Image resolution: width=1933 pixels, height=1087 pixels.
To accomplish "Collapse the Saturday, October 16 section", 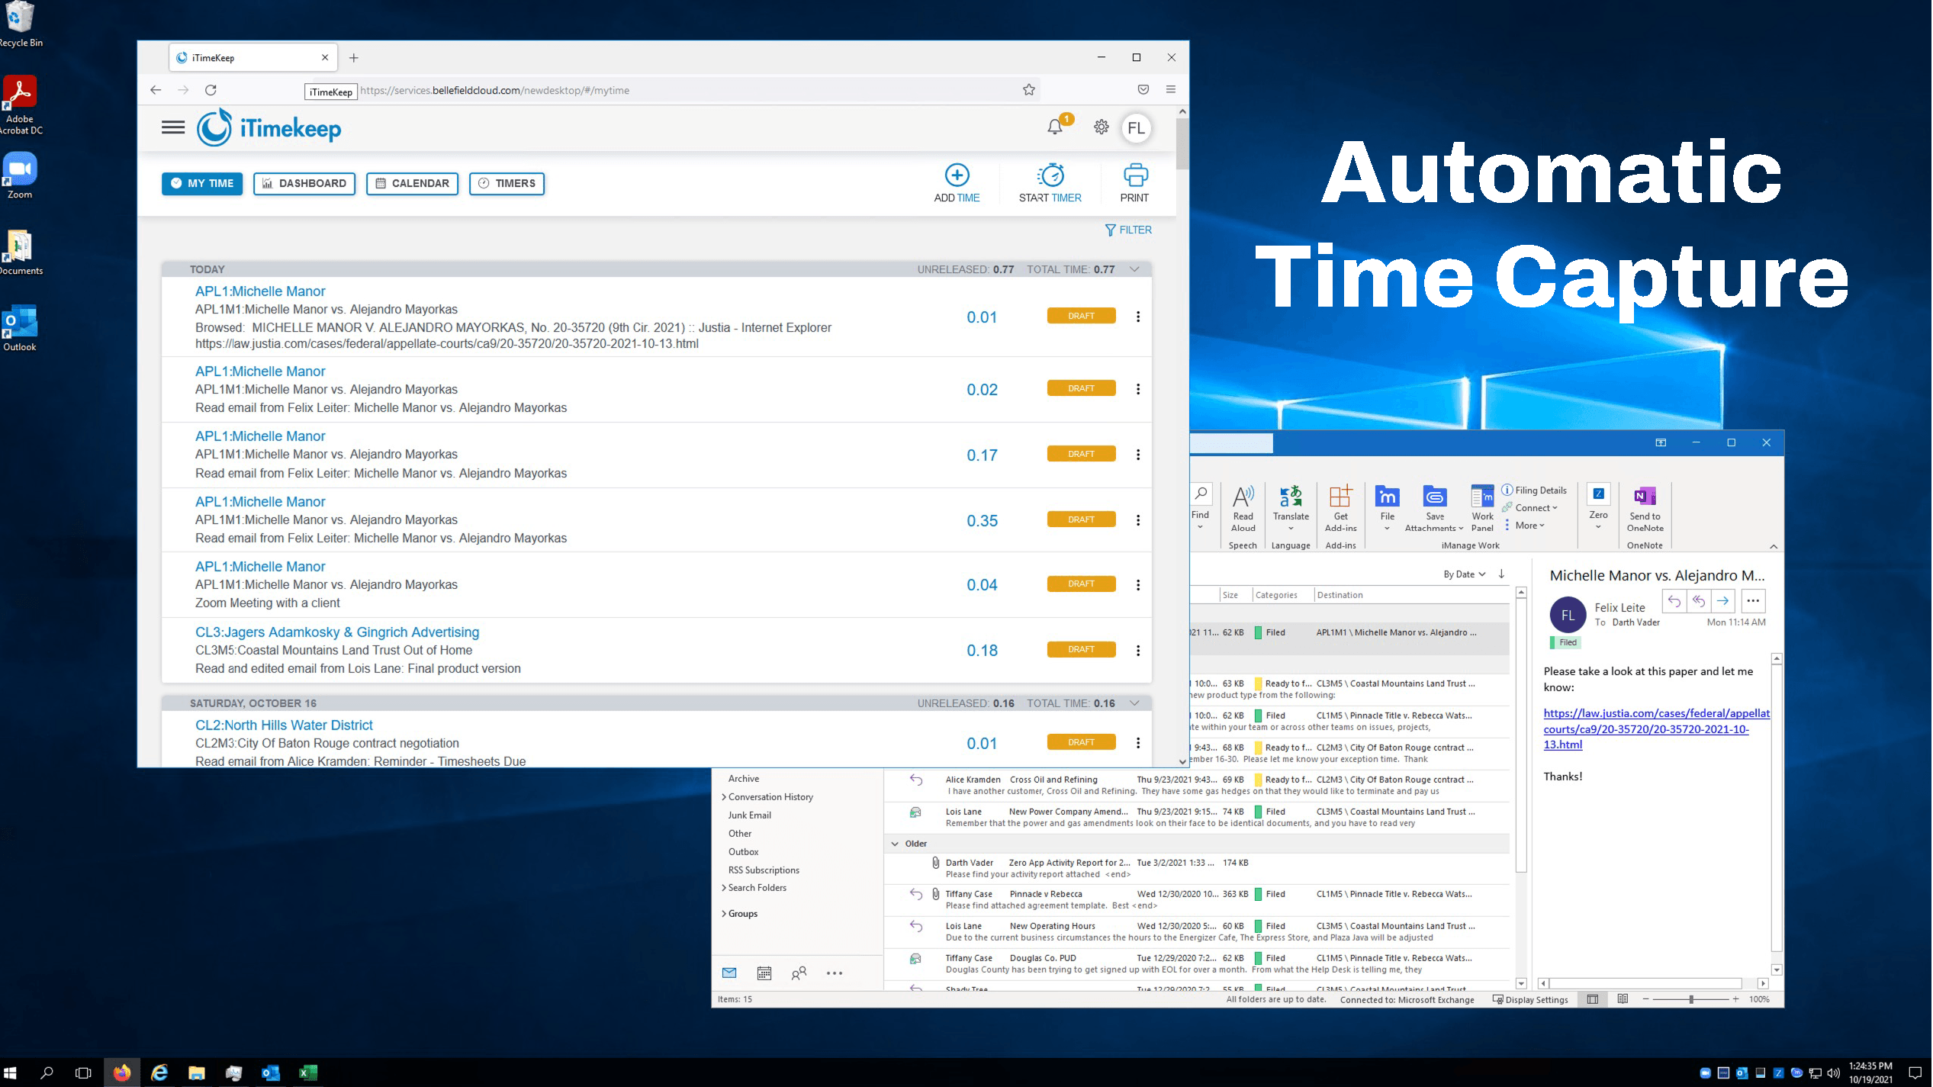I will tap(1134, 703).
